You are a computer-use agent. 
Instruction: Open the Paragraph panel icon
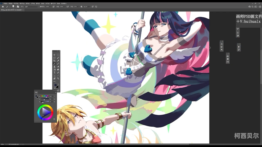pyautogui.click(x=222, y=50)
